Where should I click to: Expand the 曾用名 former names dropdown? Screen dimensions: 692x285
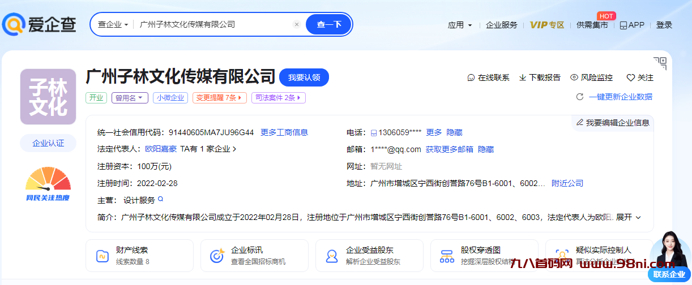(x=130, y=98)
